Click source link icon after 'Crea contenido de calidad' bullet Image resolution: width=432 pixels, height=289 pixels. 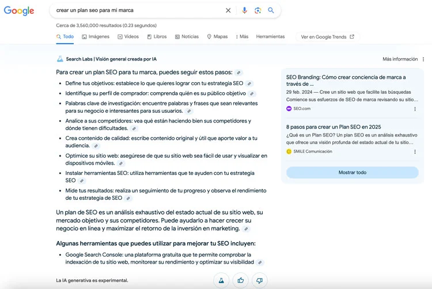coord(96,146)
